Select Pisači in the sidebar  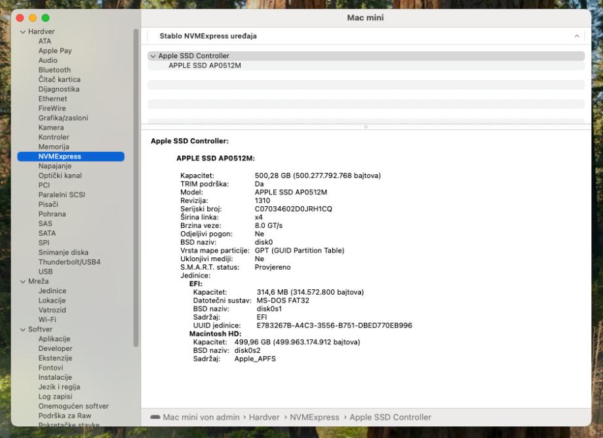48,204
